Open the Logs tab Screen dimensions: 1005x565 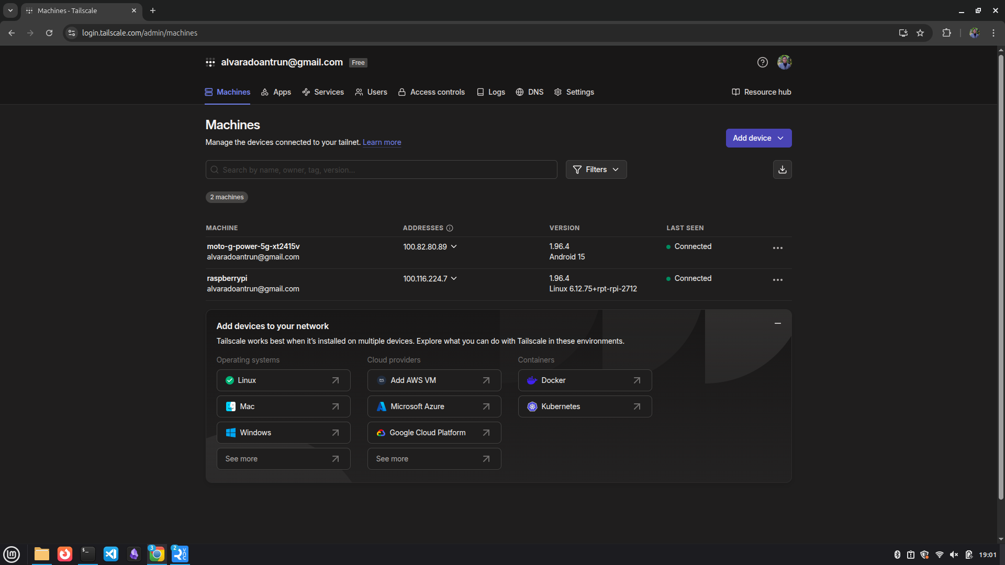490,92
